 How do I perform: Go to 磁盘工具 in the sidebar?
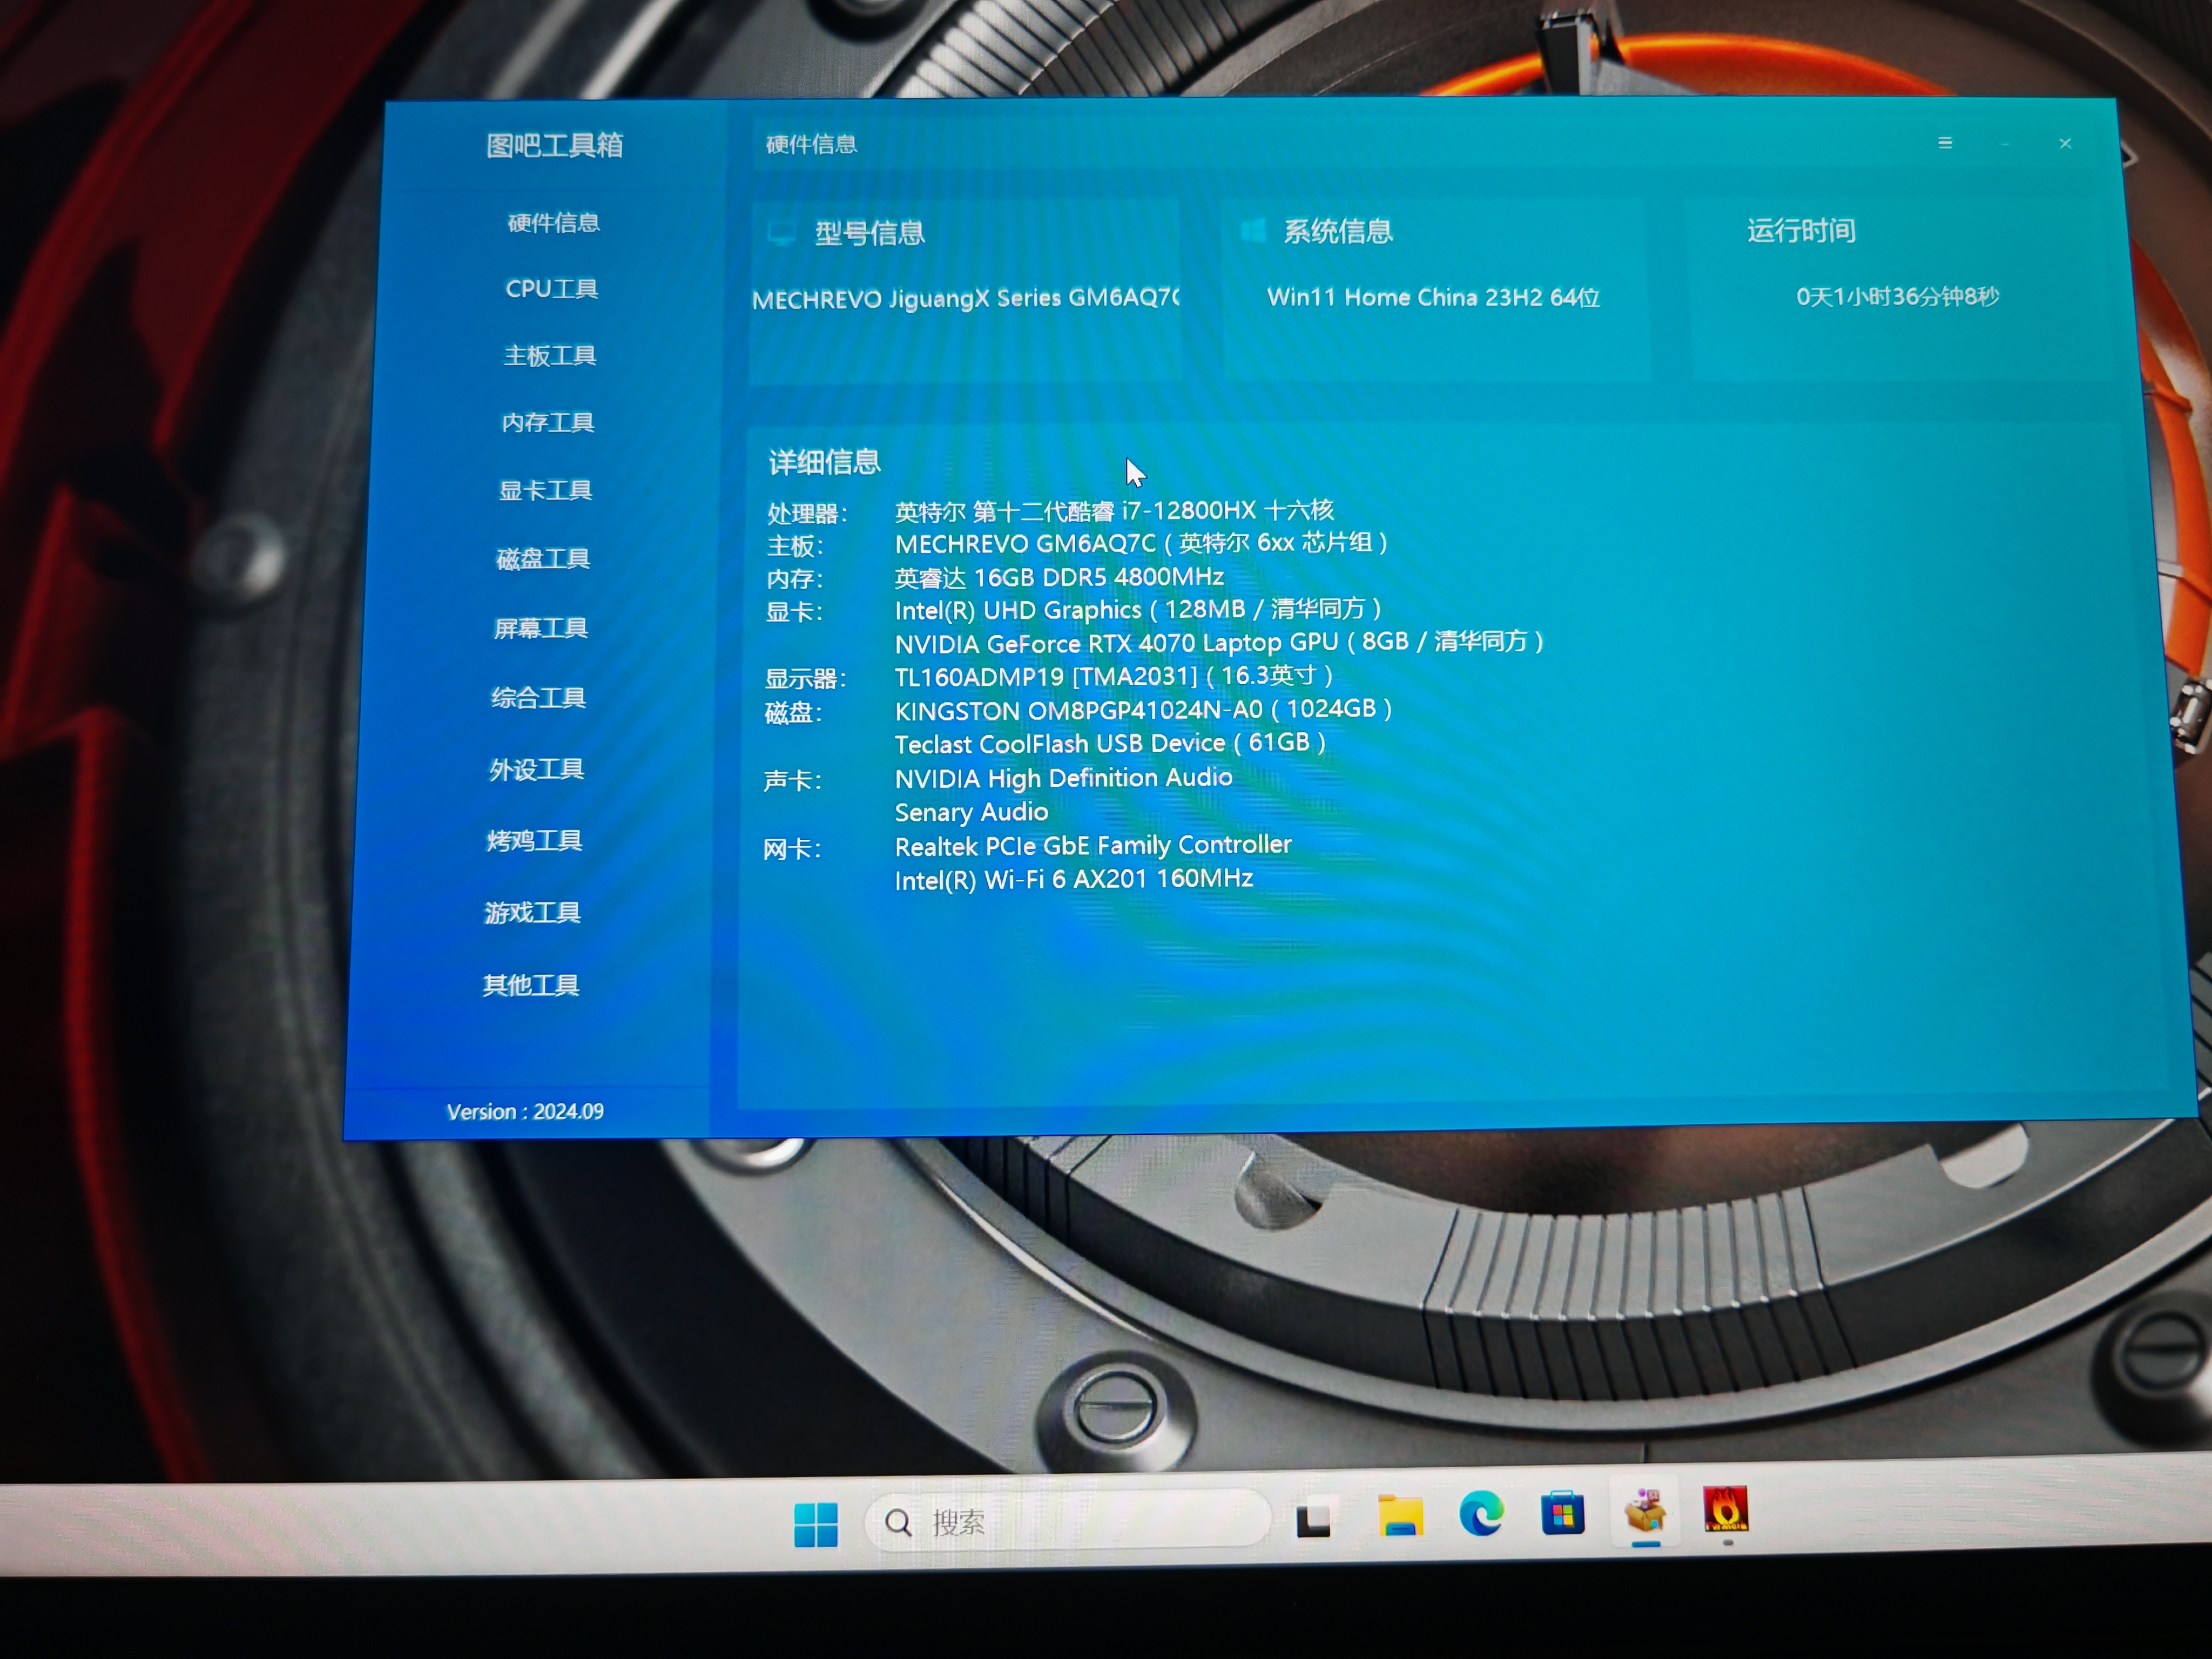[x=542, y=558]
